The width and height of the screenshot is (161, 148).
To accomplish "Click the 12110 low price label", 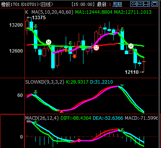I will [132, 72].
